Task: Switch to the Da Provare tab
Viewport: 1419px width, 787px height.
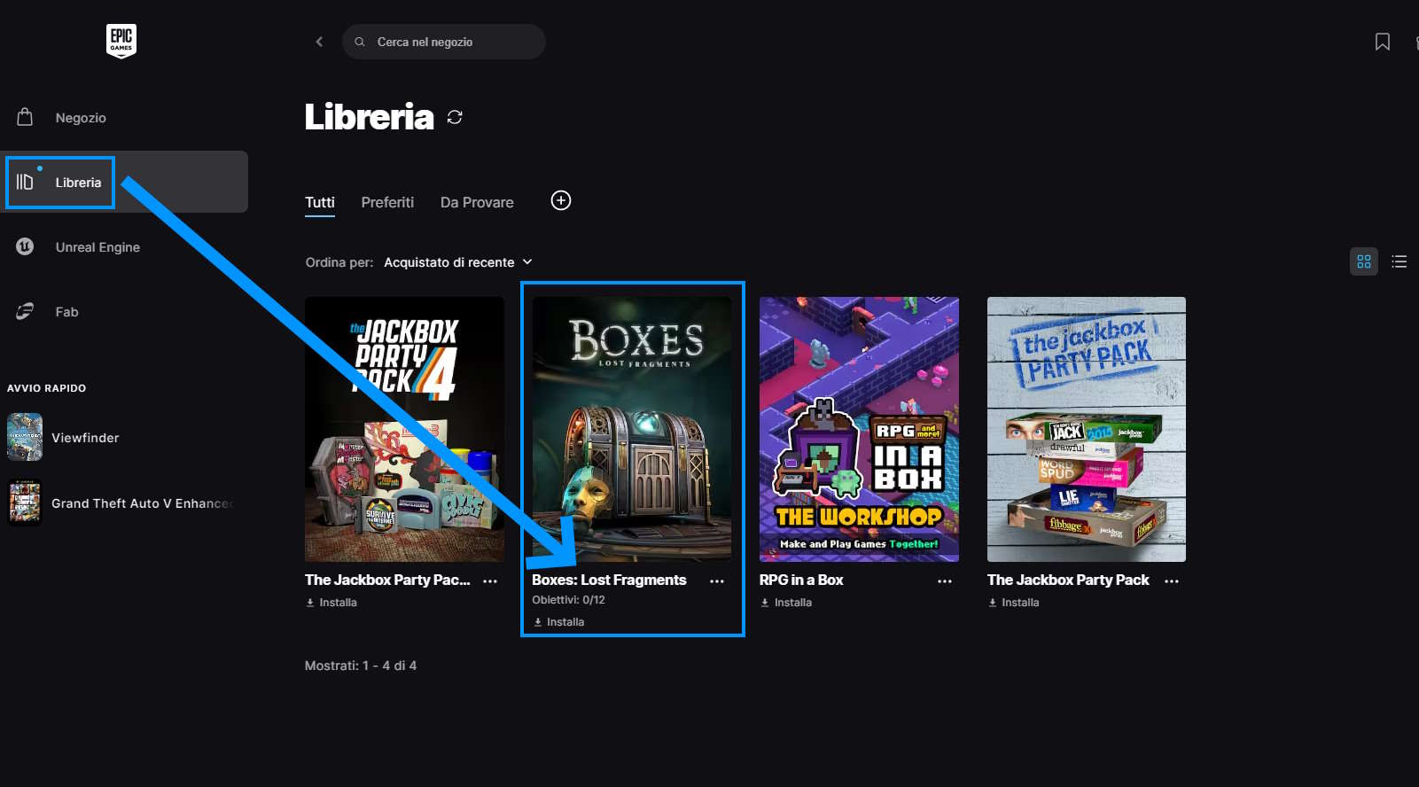Action: coord(477,202)
